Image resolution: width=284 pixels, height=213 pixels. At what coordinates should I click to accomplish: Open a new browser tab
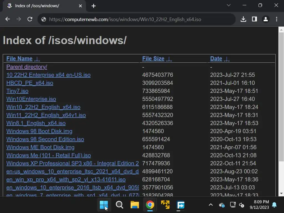(x=93, y=6)
